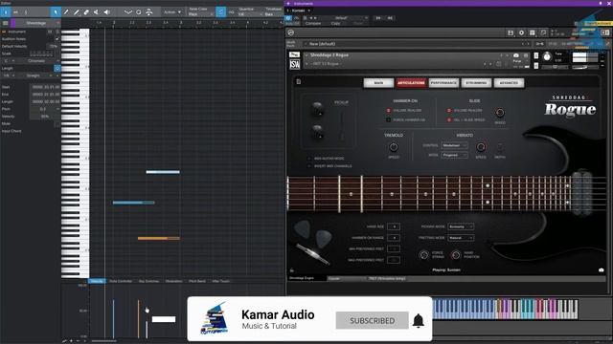Switch to the PERFORMANCE tab
The image size is (613, 344).
443,83
